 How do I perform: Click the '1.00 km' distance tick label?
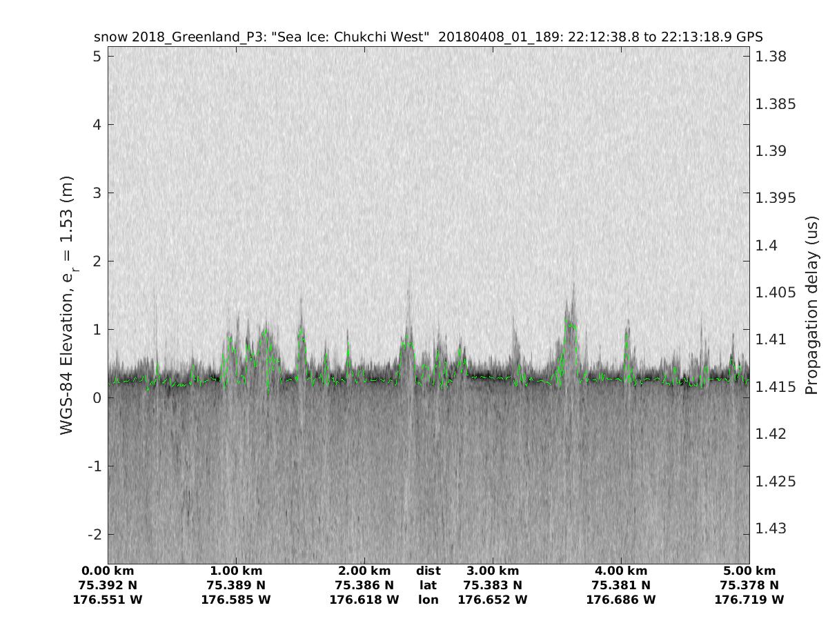point(236,571)
